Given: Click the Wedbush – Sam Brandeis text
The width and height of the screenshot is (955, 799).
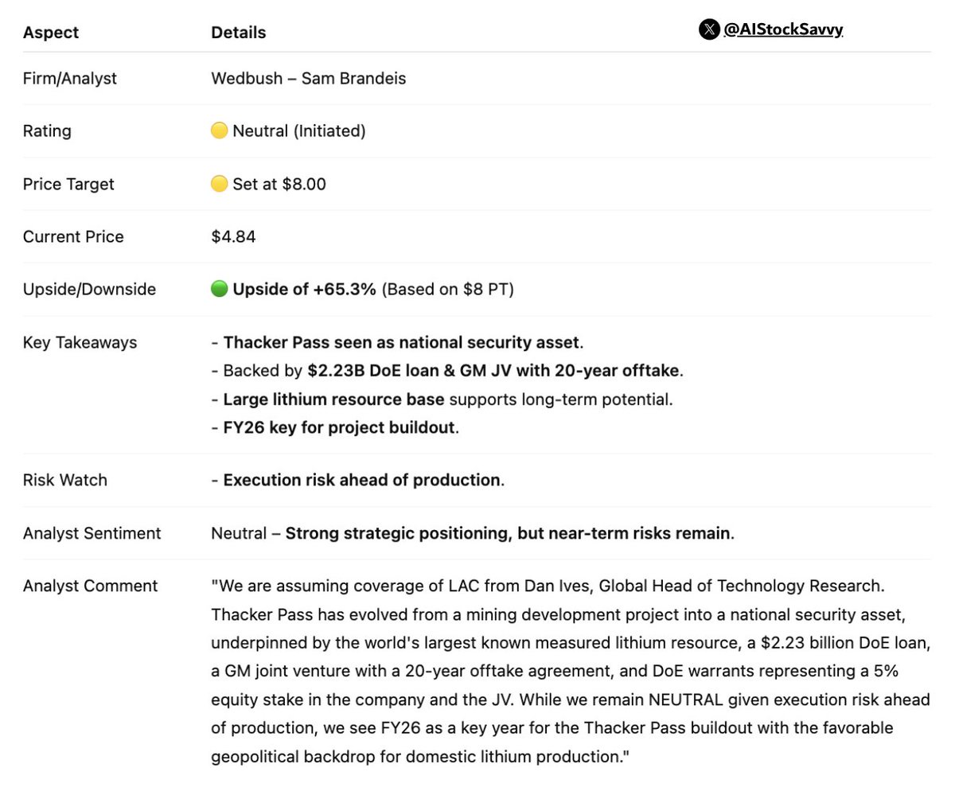Looking at the screenshot, I should coord(308,78).
